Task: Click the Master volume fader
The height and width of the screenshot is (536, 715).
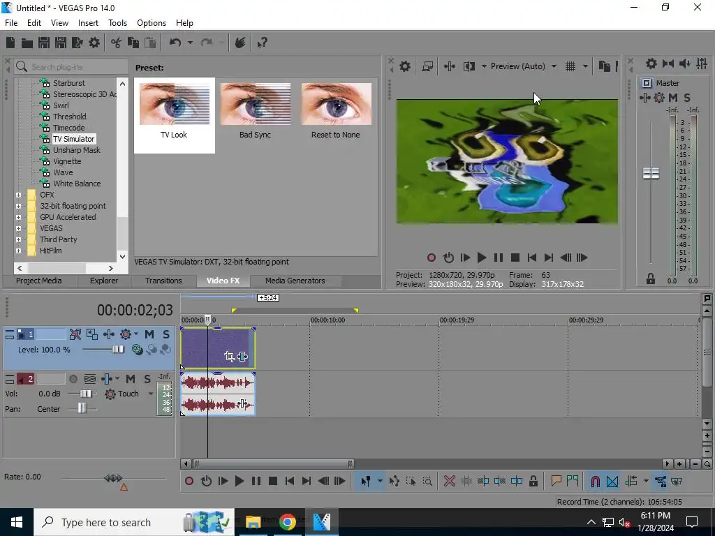Action: coord(651,173)
